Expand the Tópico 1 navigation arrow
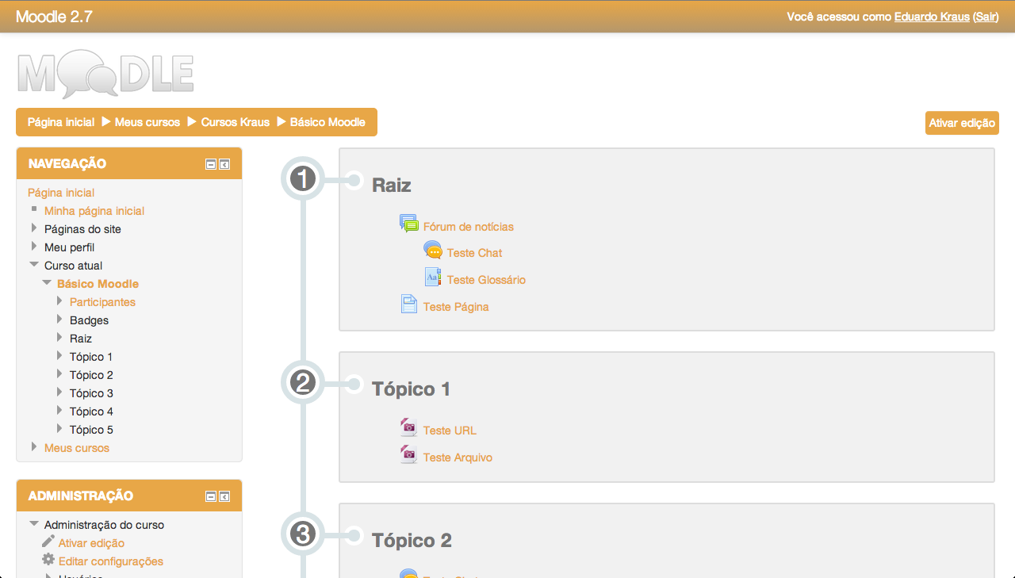The height and width of the screenshot is (578, 1015). click(59, 356)
